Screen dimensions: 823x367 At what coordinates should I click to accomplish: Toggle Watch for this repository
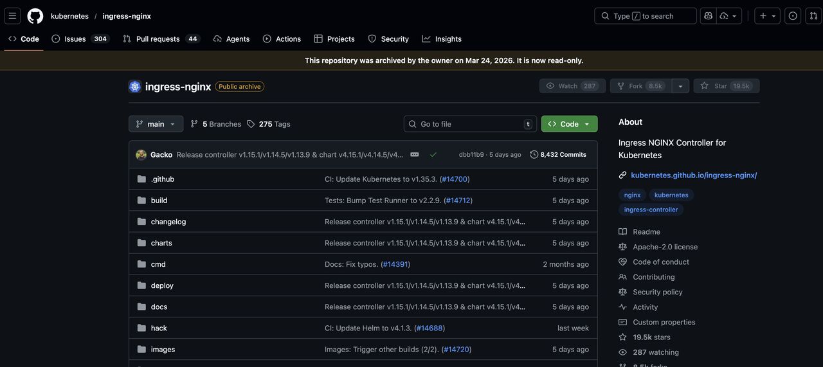coord(572,86)
